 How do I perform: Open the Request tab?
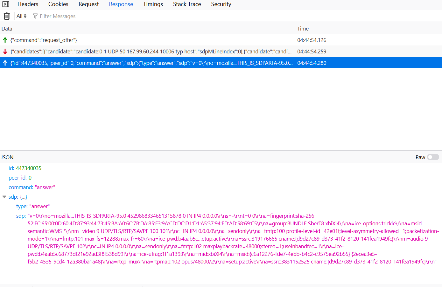(88, 4)
